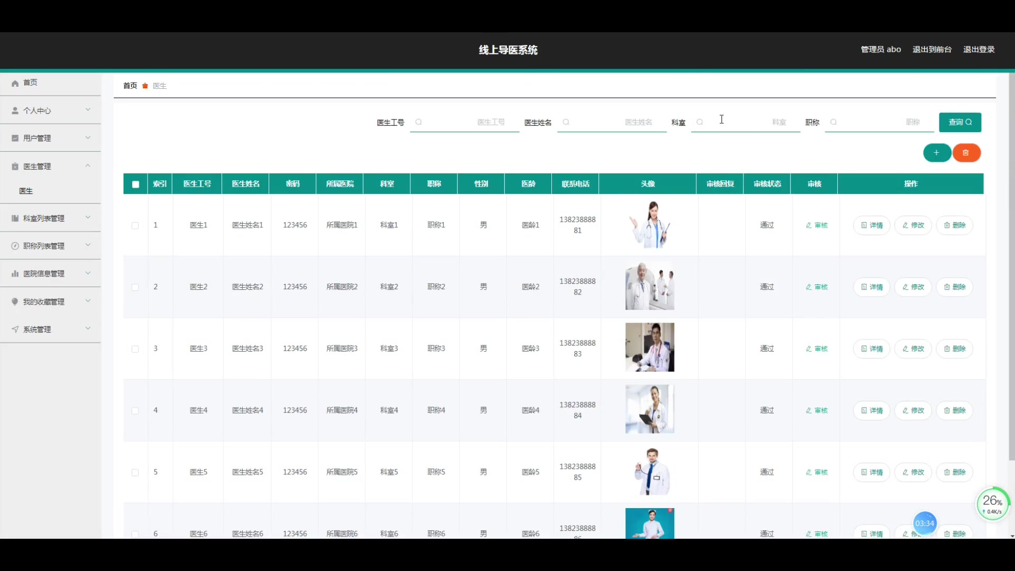Viewport: 1015px width, 571px height.
Task: Click the 审核 pencil icon for row 1
Action: pyautogui.click(x=808, y=225)
